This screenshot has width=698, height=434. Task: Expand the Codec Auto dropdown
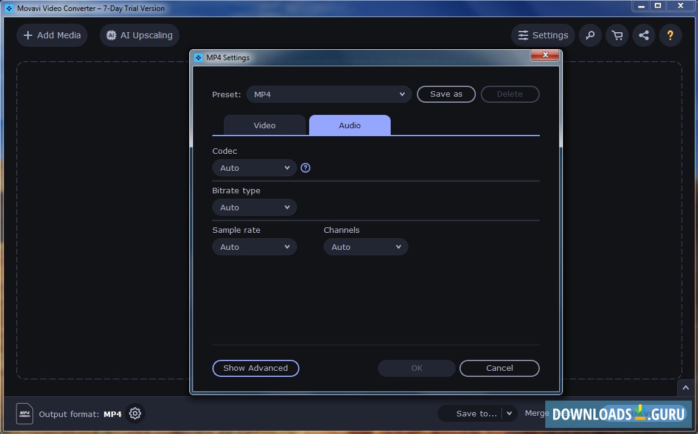pyautogui.click(x=254, y=168)
